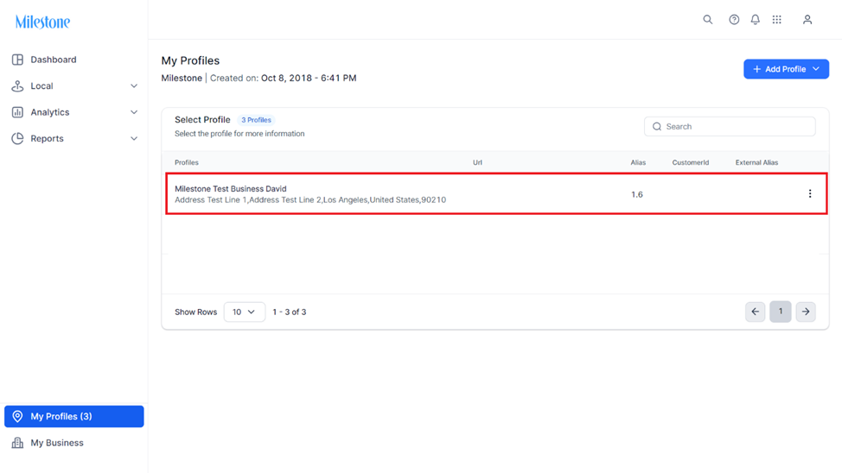
Task: Open the help question mark icon
Action: [734, 20]
